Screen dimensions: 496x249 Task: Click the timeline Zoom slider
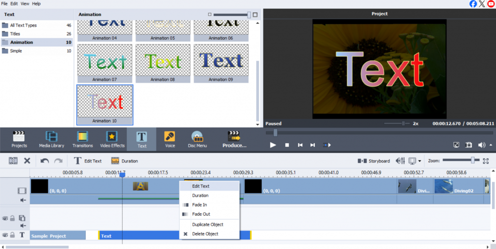472,160
